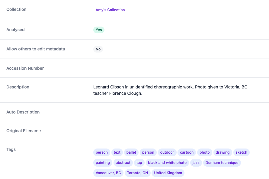269x179 pixels.
Task: Click the jazz tag
Action: pos(196,163)
